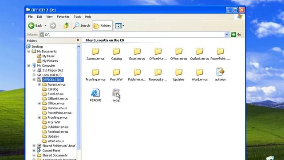Close the Folders pane
The width and height of the screenshot is (284, 160).
tap(78, 40)
